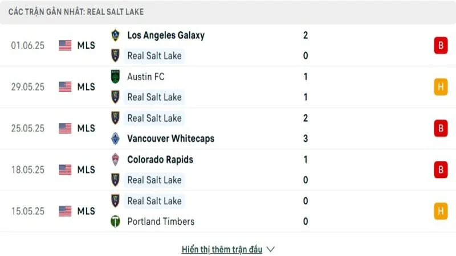Select Portland Timbers team name
The height and width of the screenshot is (256, 456).
click(161, 221)
